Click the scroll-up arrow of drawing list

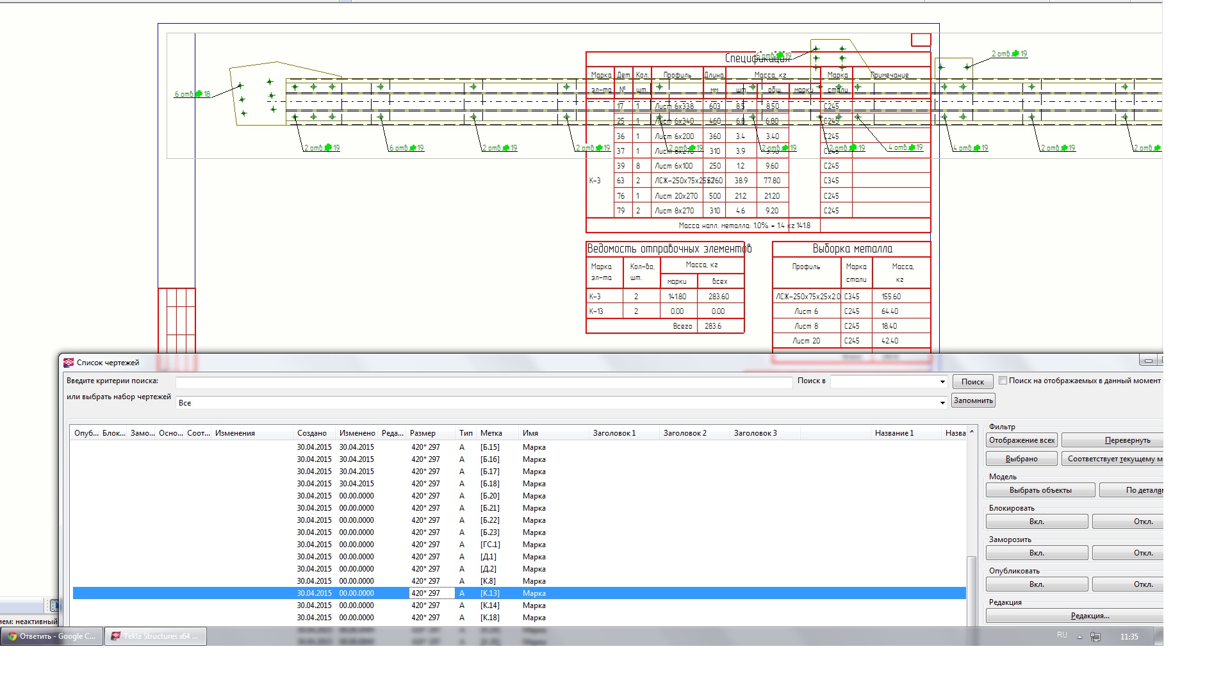tap(972, 432)
